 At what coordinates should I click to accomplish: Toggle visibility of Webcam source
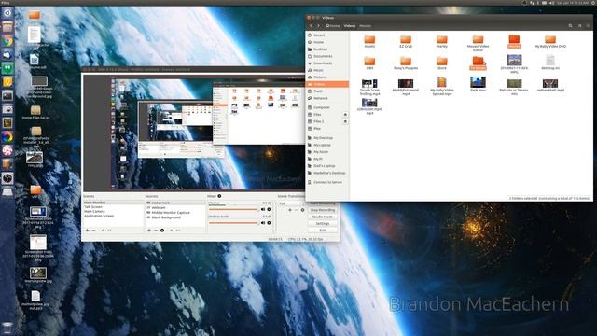148,207
